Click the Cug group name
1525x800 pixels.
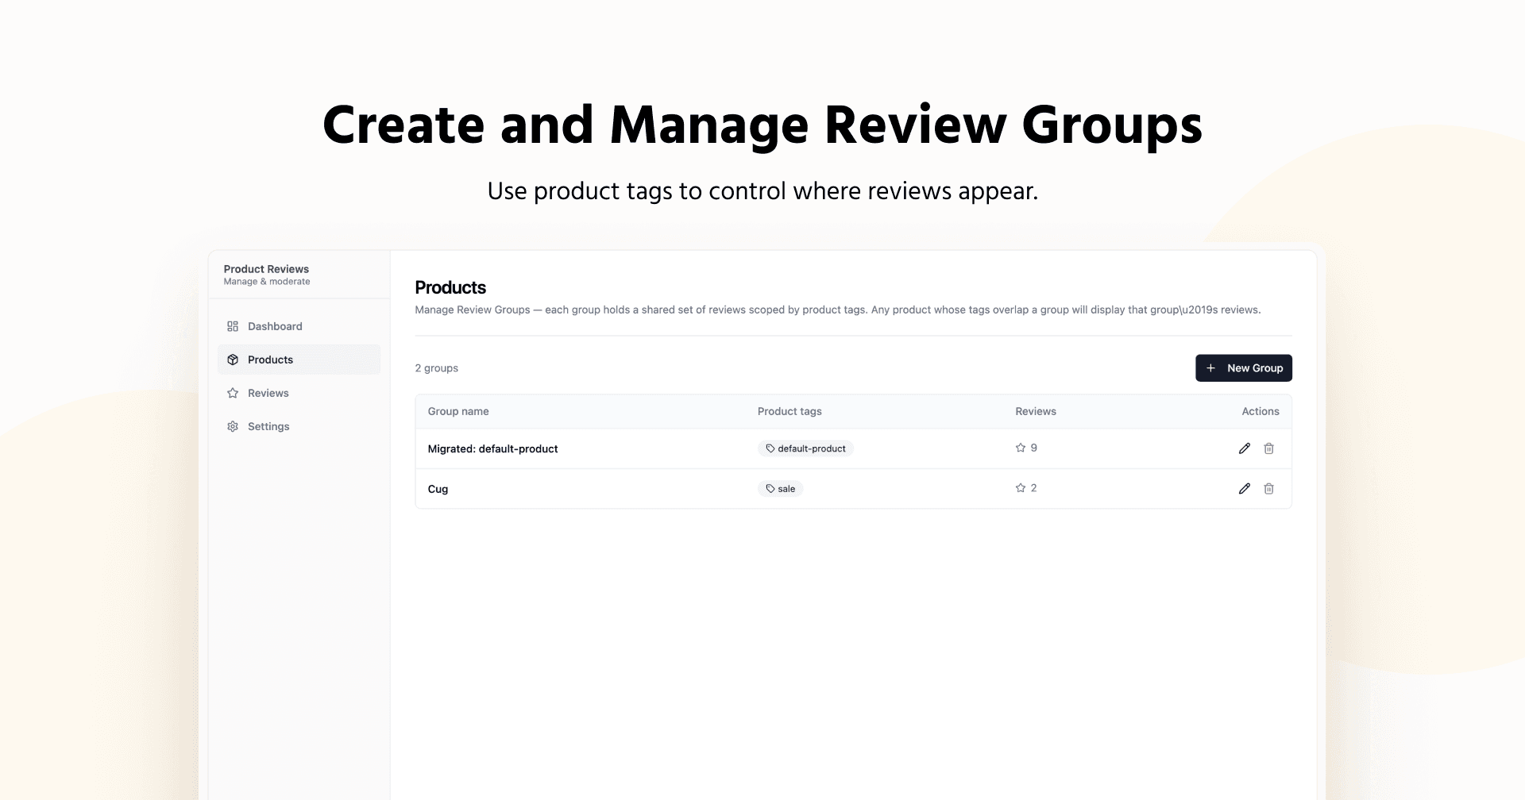438,489
